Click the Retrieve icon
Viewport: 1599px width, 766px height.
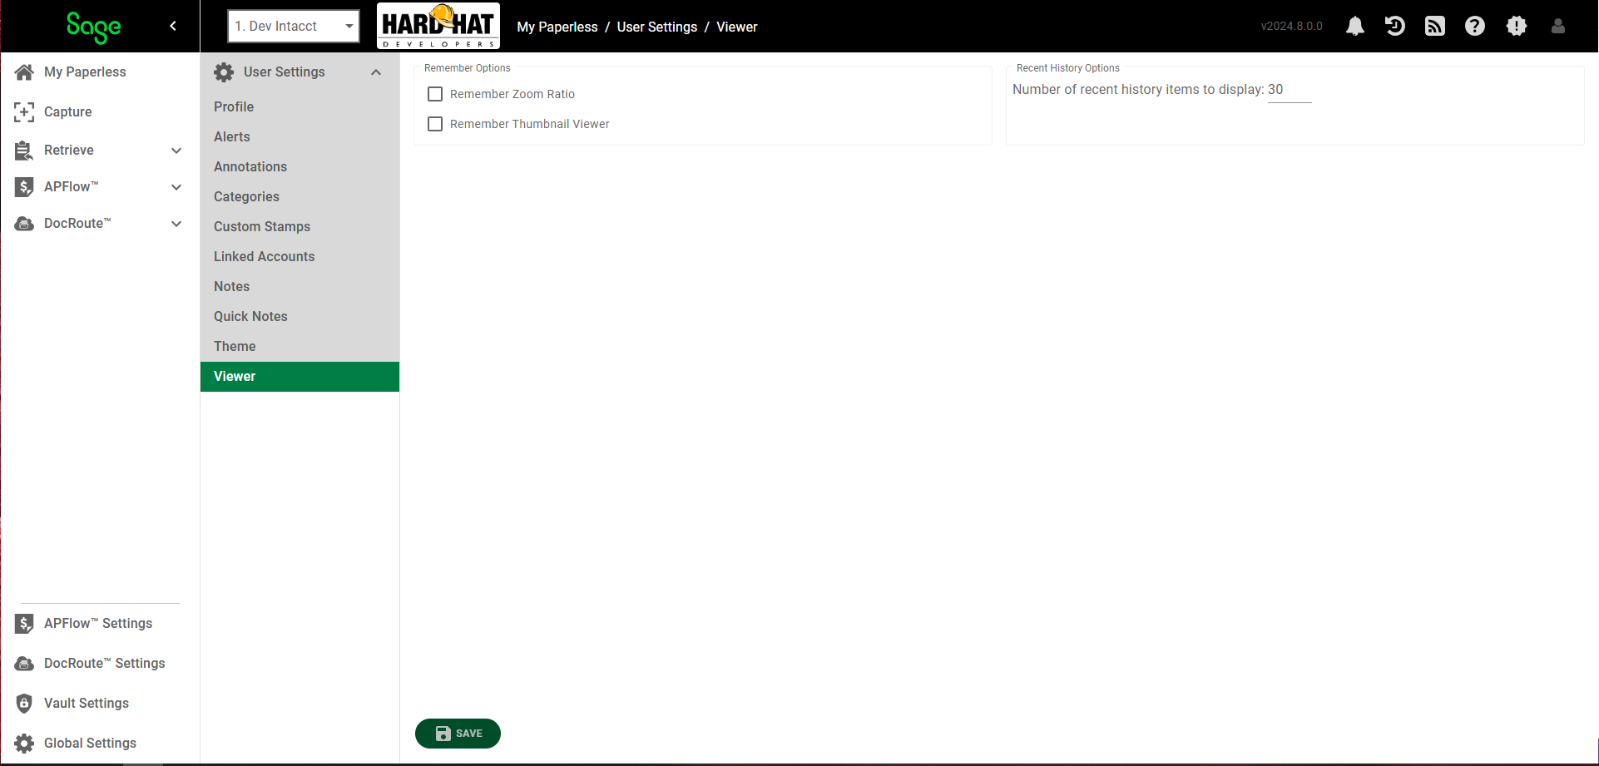24,151
